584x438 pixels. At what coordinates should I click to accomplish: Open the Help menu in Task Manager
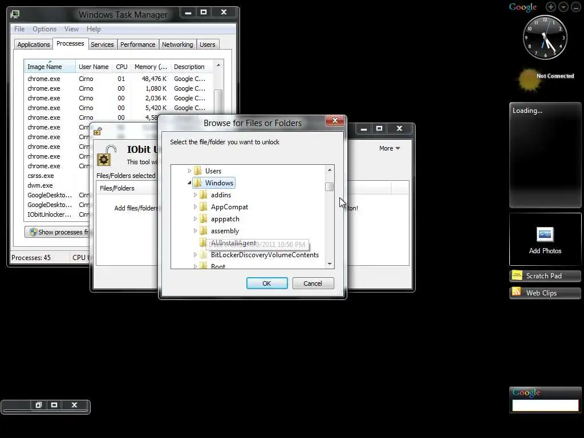coord(94,29)
